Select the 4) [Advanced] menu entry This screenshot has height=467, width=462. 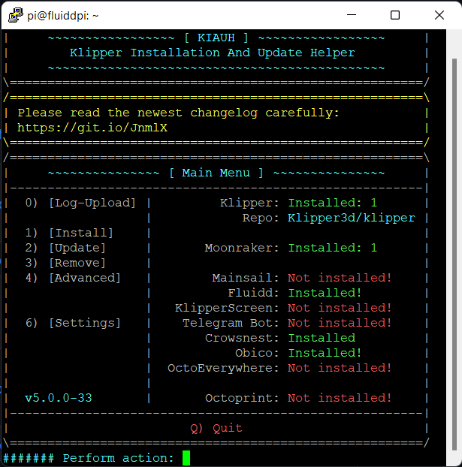[73, 278]
